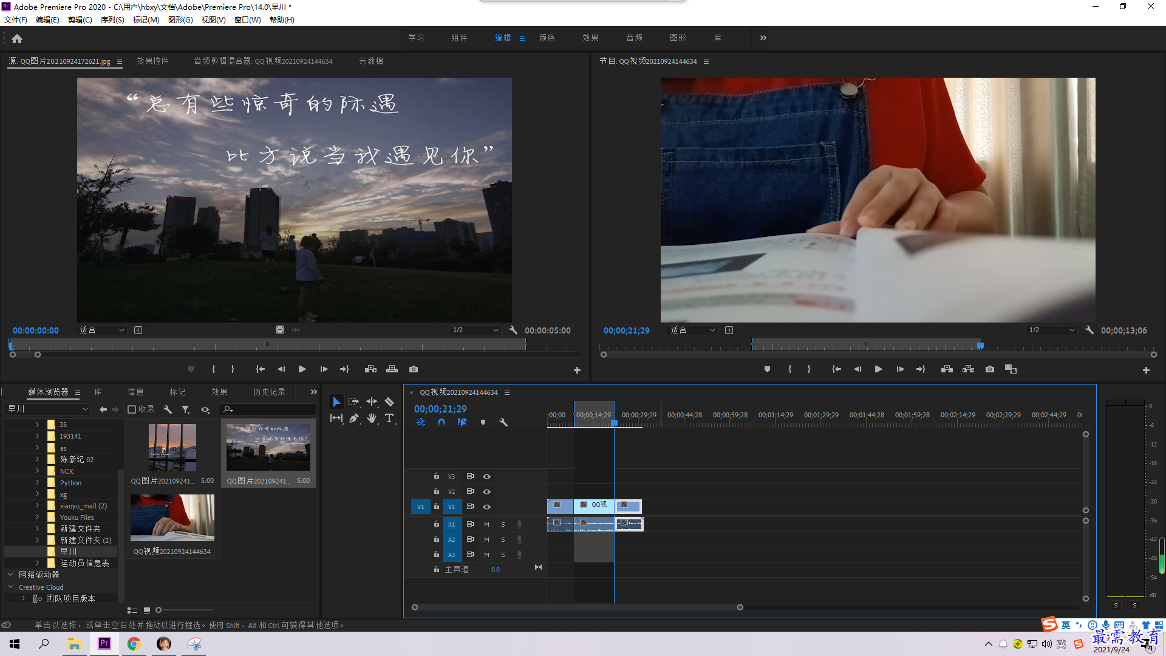
Task: Select the Slip tool
Action: (336, 419)
